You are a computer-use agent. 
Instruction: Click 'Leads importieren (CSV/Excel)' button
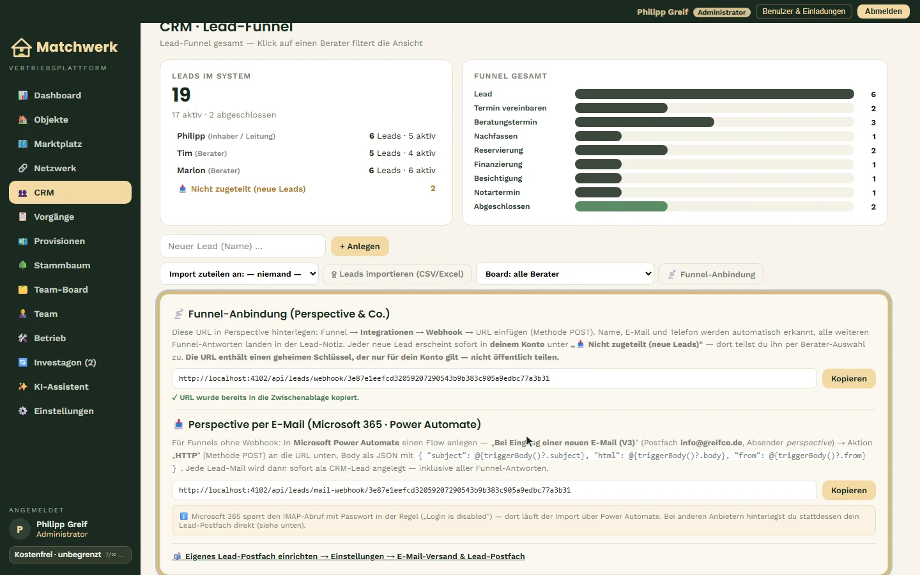397,274
